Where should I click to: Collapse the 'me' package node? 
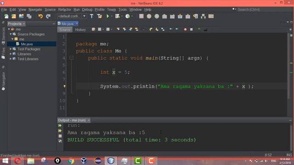click(12, 39)
